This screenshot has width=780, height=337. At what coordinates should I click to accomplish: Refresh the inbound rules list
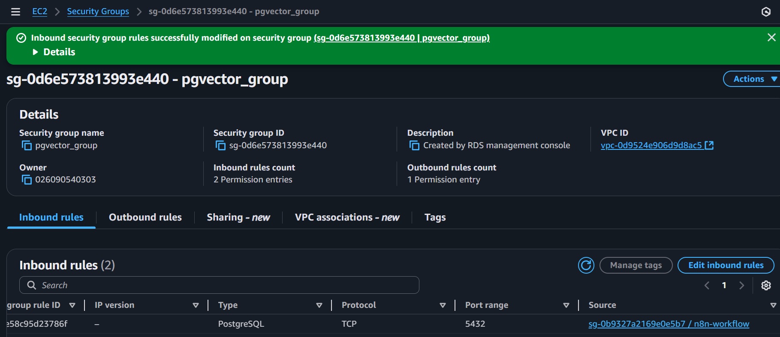[x=586, y=265]
